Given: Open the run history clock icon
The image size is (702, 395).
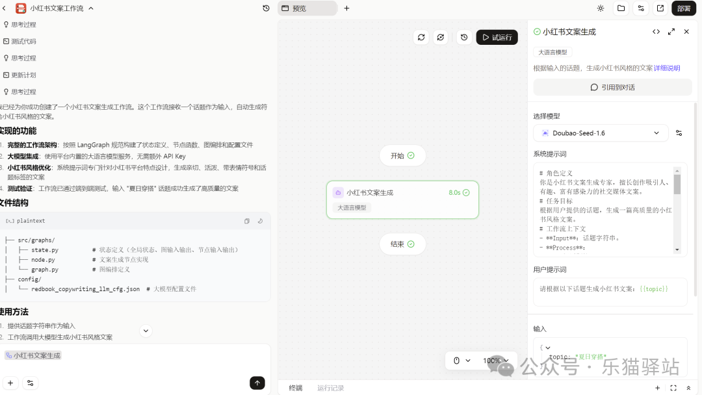Looking at the screenshot, I should [x=463, y=37].
